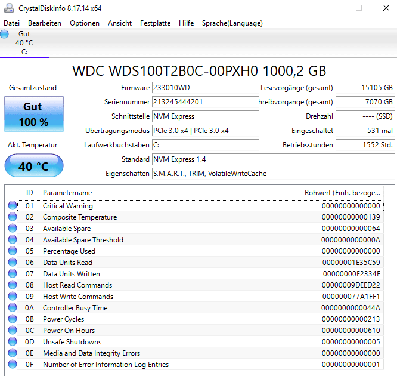Click the disk model title WDC WDS100T2B0C-00PXH0
This screenshot has height=376, width=397.
199,71
